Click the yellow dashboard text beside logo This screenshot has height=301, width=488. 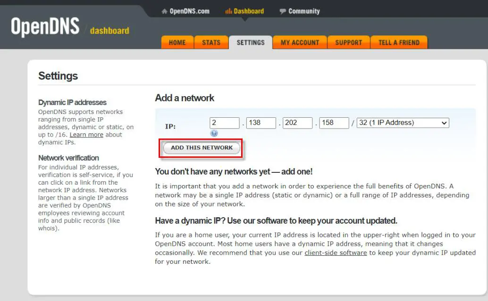click(109, 31)
